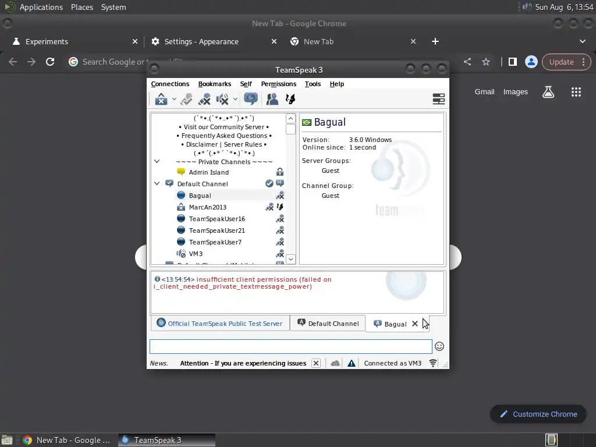
Task: Select user TeamSpeakUser16
Action: click(217, 219)
